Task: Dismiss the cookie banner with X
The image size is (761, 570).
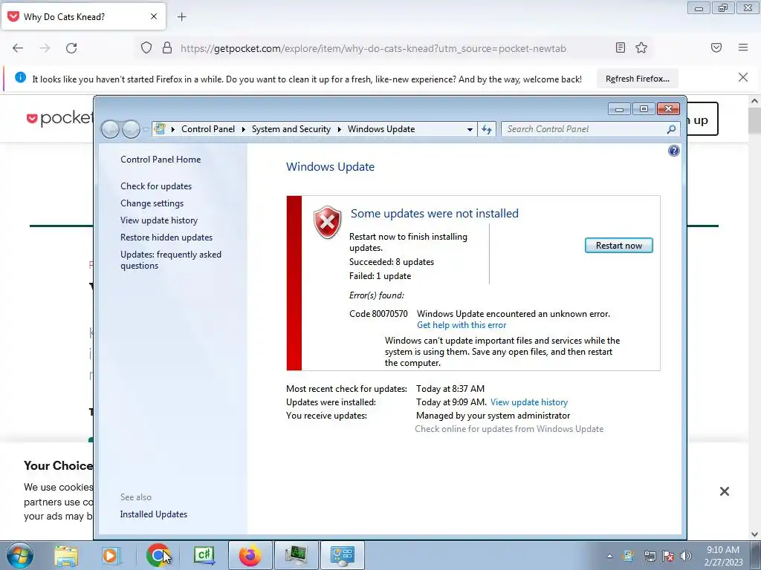Action: point(725,491)
